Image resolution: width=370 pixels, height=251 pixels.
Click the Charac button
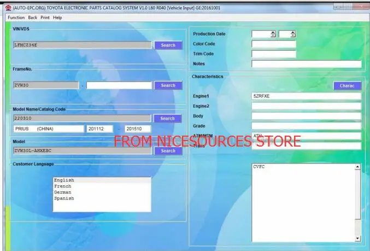[x=347, y=86]
